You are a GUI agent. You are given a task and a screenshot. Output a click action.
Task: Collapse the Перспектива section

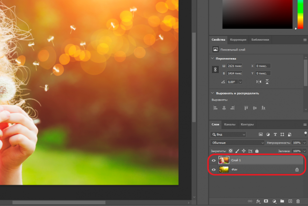point(212,59)
